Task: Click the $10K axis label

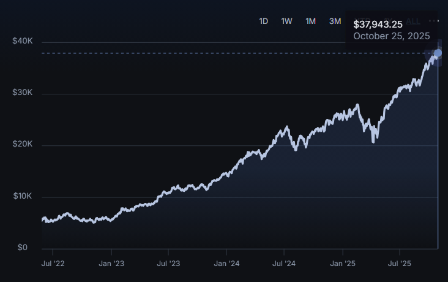Action: (23, 196)
